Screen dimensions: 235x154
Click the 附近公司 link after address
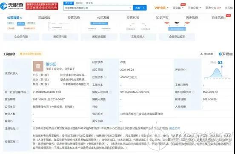pos(175,128)
